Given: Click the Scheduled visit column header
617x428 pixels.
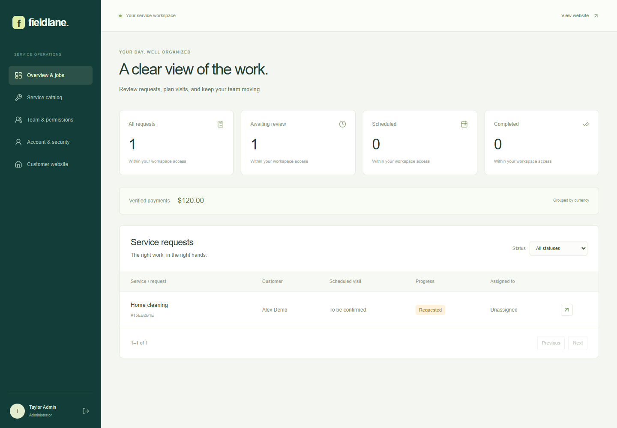Looking at the screenshot, I should (x=345, y=281).
